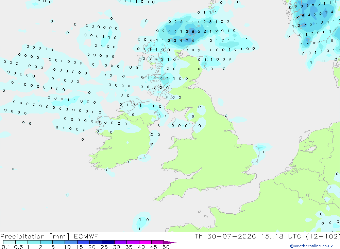The height and width of the screenshot is (249, 340).
Task: Click the '20' legend scale label
Action: [92, 247]
